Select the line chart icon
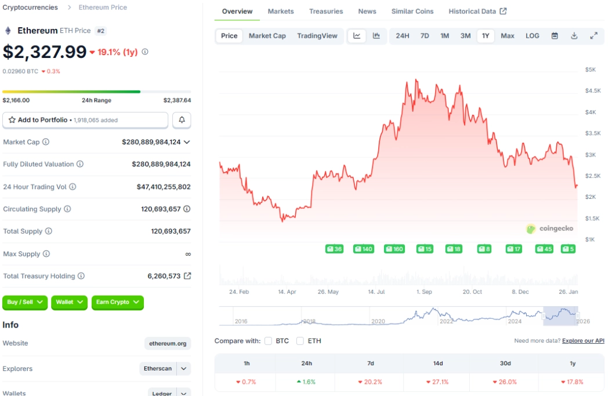The width and height of the screenshot is (616, 396). coord(357,35)
